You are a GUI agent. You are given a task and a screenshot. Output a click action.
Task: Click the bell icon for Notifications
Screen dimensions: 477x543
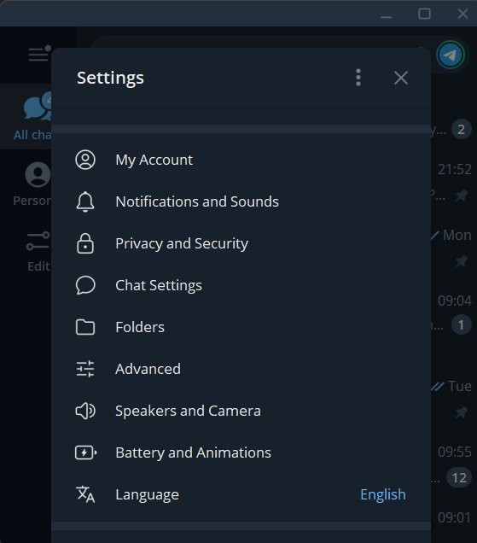pos(85,201)
